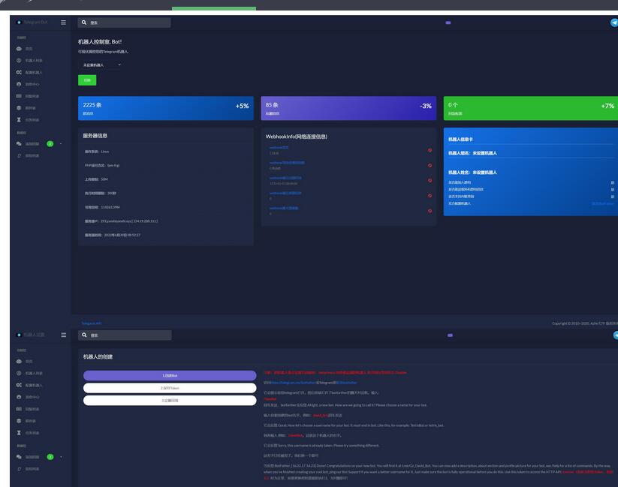618x487 pixels.
Task: Click the search input field on the 机器人设置 page
Action: 129,335
